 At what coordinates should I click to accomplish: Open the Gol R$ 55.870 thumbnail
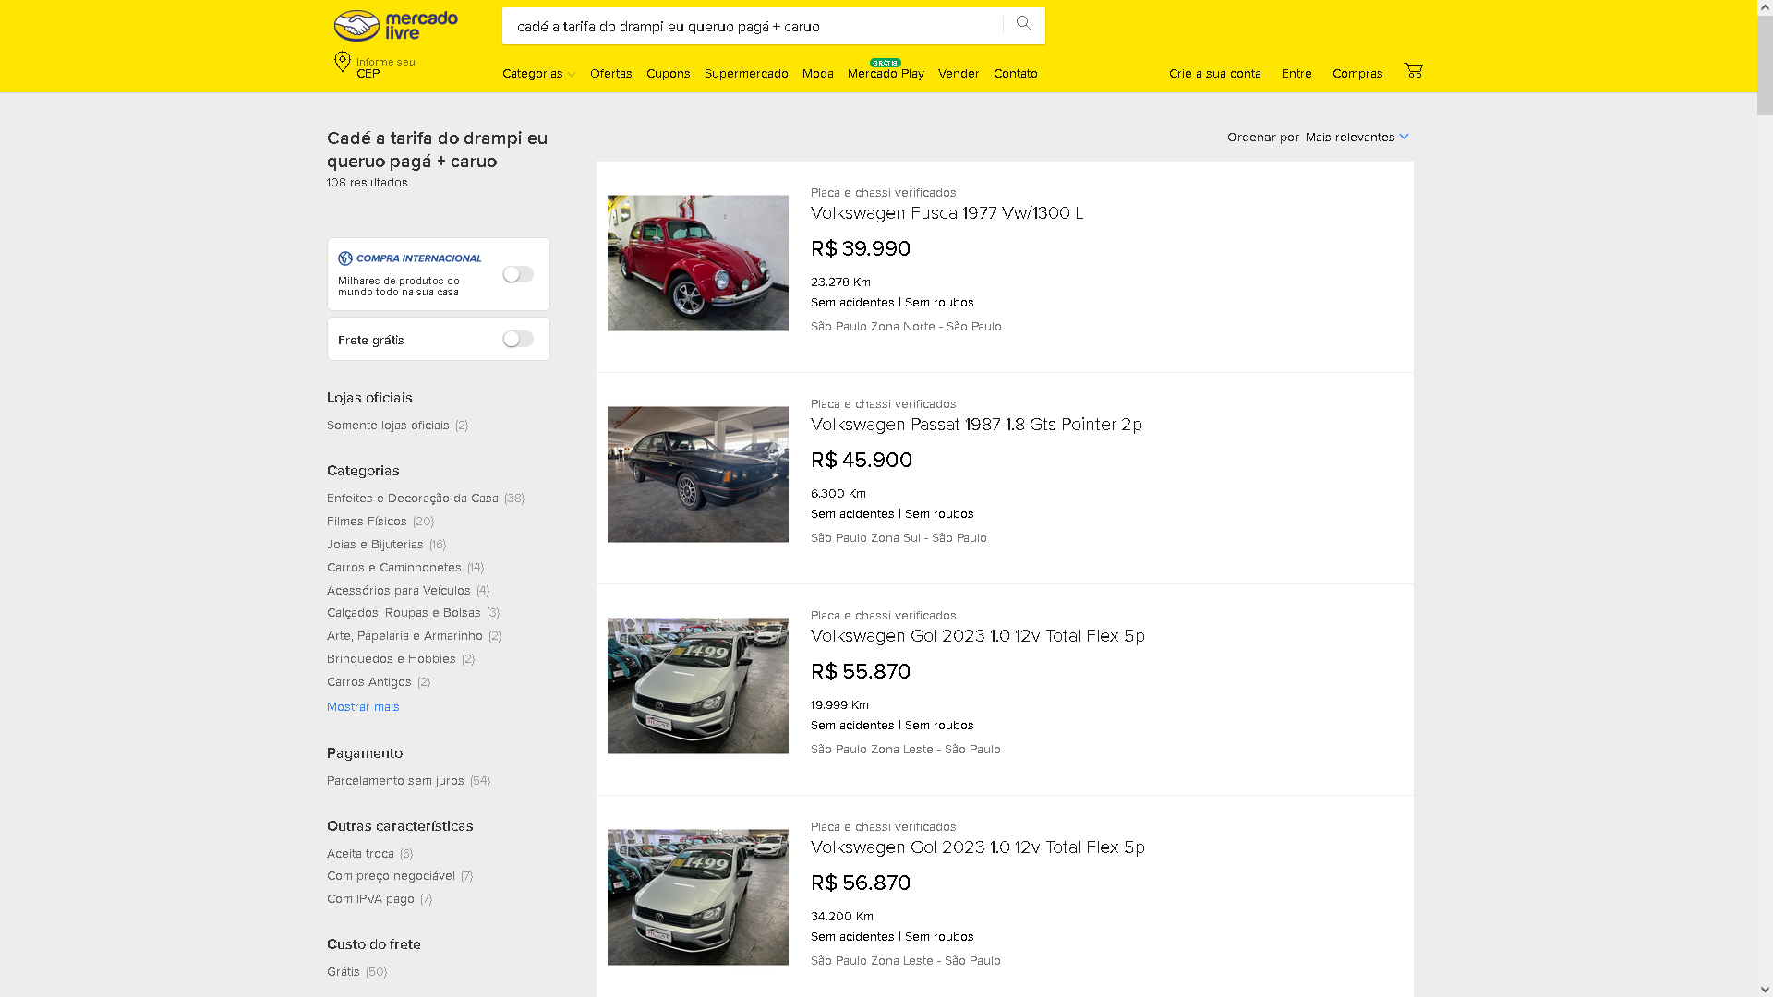point(698,686)
